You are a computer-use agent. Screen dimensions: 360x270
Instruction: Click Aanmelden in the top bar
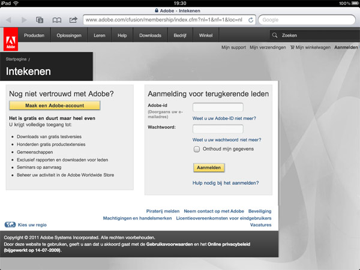point(346,47)
